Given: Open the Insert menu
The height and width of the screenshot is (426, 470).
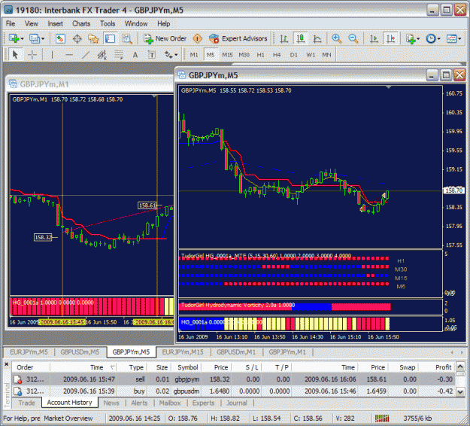Looking at the screenshot, I should [55, 23].
